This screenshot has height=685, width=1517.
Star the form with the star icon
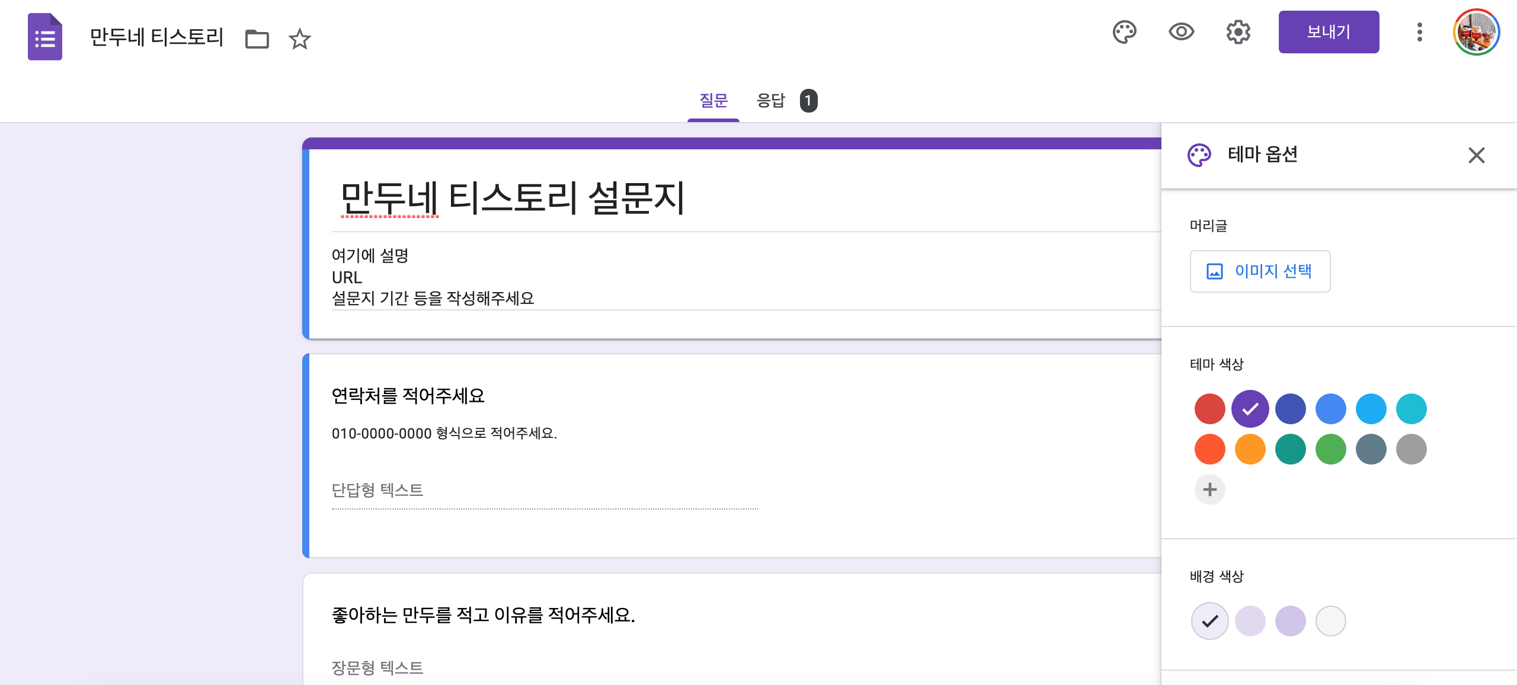299,40
